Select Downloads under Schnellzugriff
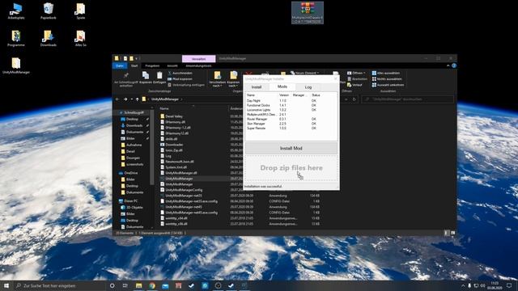Image resolution: width=518 pixels, height=291 pixels. [134, 126]
